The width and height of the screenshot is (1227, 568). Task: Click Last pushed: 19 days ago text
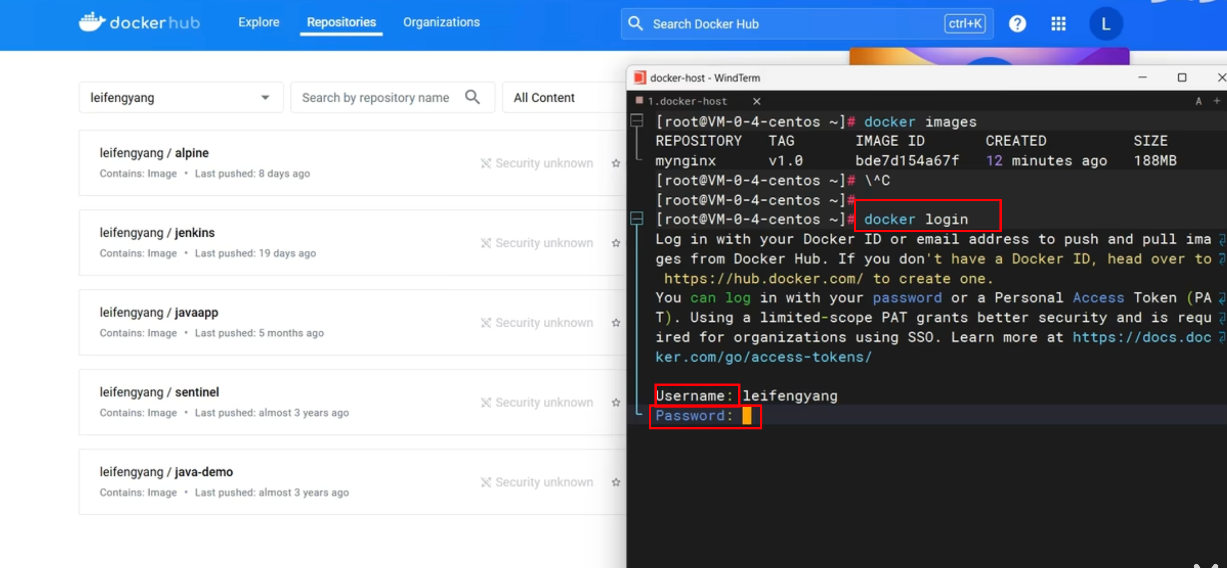pos(255,254)
